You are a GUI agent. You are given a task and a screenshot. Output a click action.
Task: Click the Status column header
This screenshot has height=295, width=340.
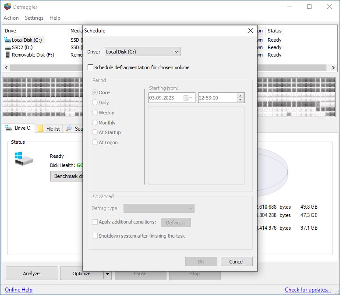click(275, 31)
